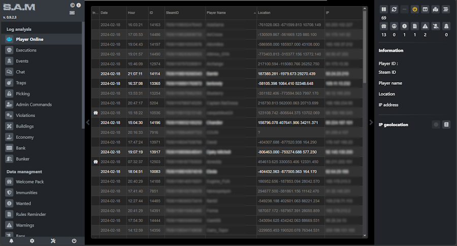Open the Executions log section
This screenshot has height=246, width=457.
[x=26, y=50]
